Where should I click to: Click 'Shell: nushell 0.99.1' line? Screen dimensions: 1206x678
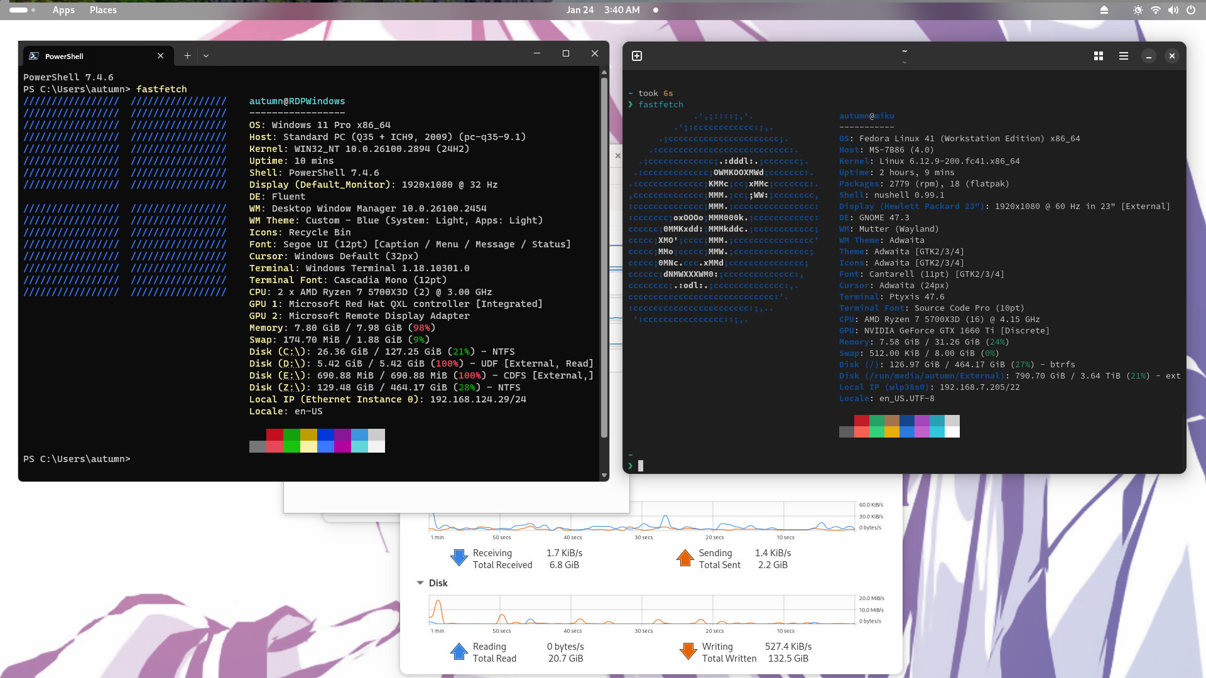892,195
